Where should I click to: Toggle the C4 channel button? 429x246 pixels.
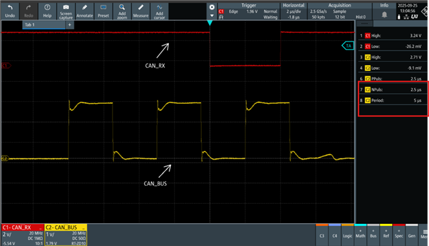(334, 235)
